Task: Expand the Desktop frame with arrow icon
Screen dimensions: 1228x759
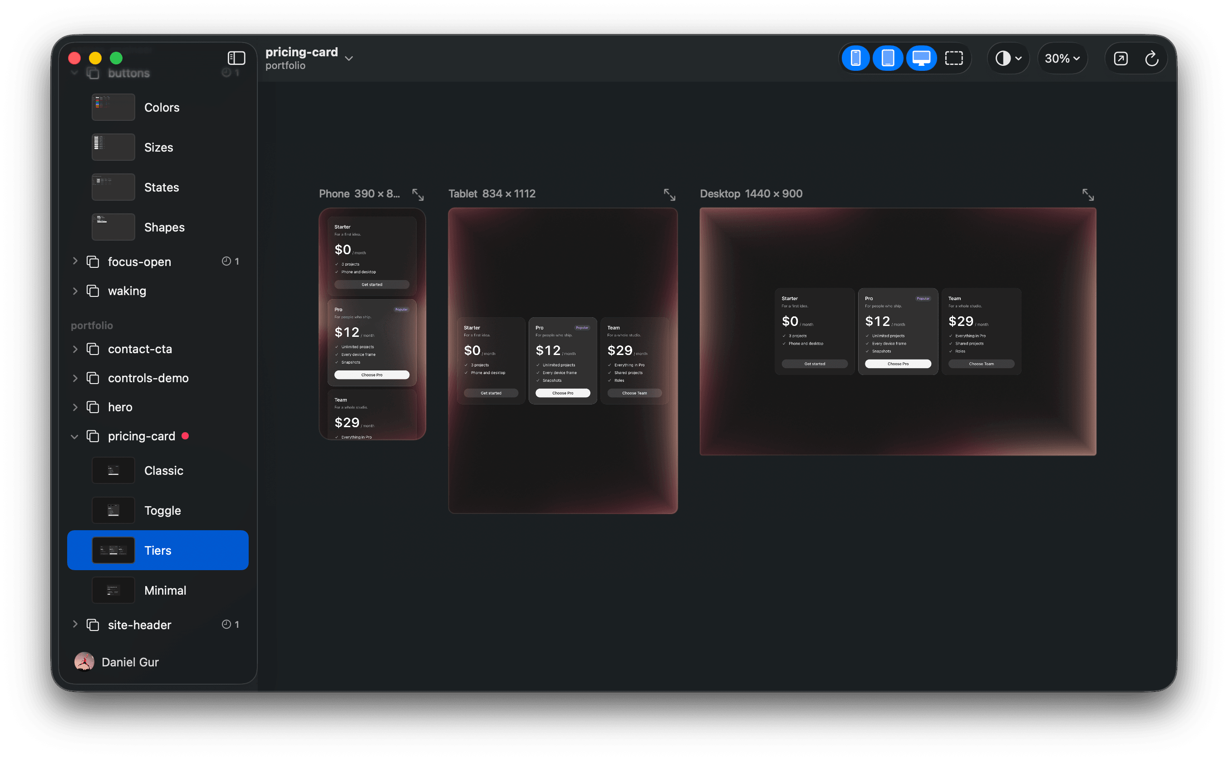Action: [1087, 195]
